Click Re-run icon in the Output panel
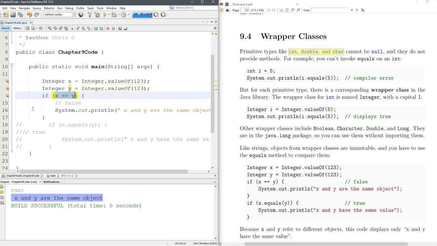The image size is (437, 246). click(2, 187)
